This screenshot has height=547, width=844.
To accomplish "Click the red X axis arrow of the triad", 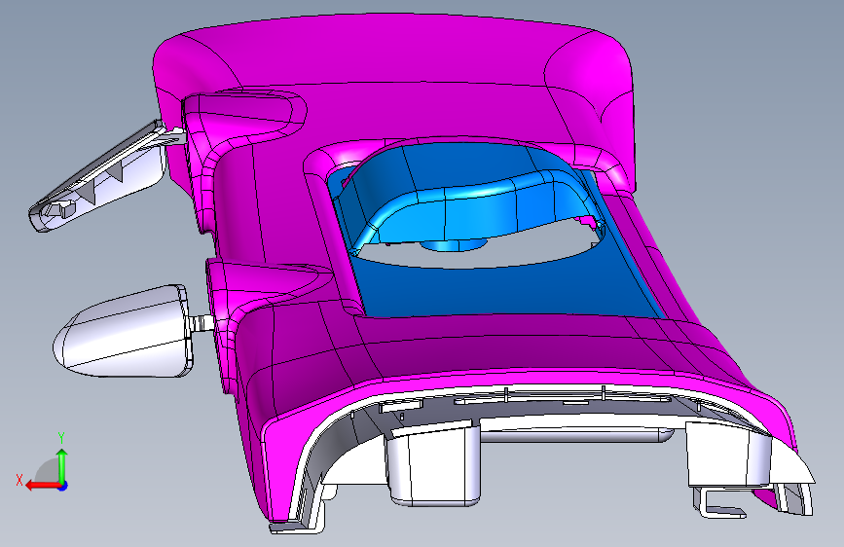I will pyautogui.click(x=43, y=486).
